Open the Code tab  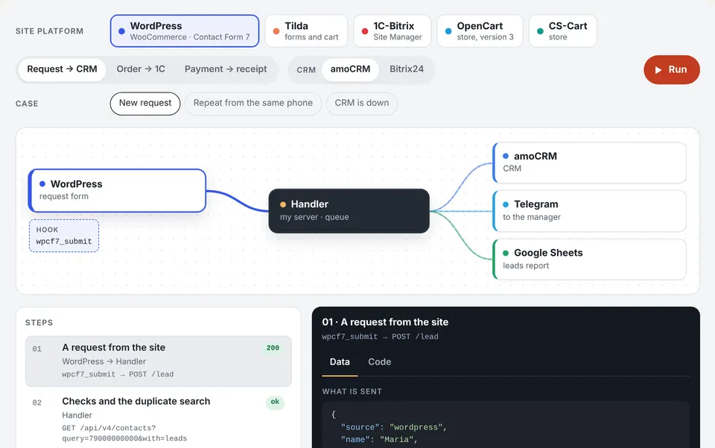tap(379, 362)
